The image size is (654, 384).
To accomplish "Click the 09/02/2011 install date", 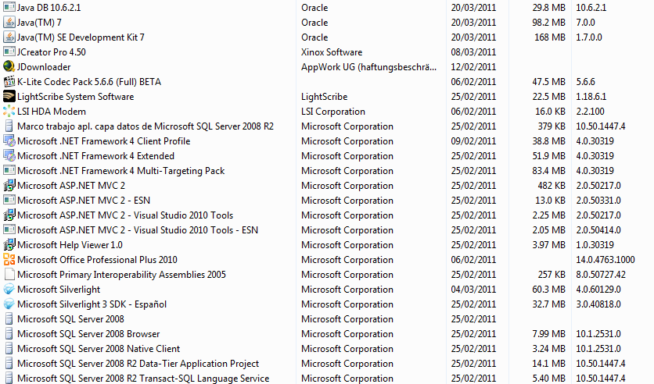I will pyautogui.click(x=473, y=141).
